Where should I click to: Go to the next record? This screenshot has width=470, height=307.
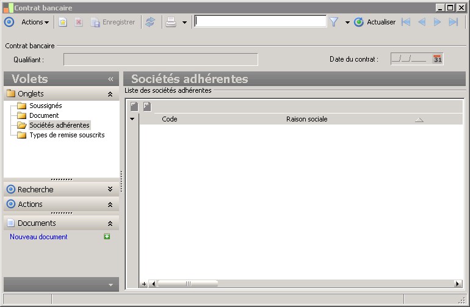coord(437,22)
